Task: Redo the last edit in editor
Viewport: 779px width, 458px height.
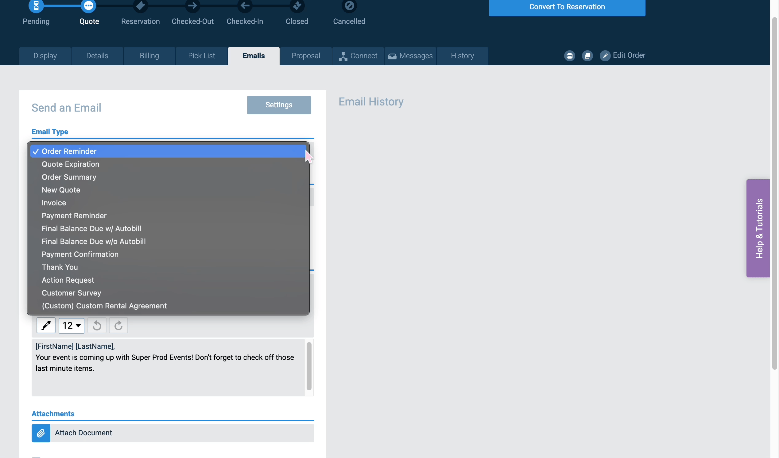Action: 118,325
